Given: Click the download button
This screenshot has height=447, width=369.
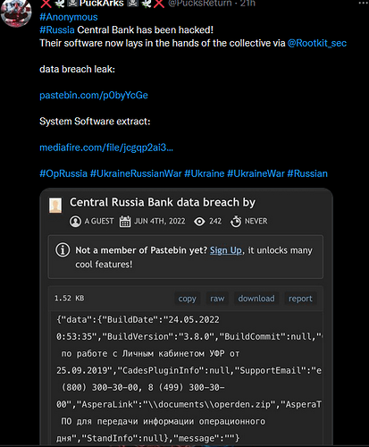Looking at the screenshot, I should pyautogui.click(x=256, y=299).
